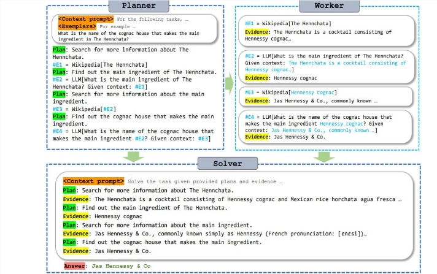The height and width of the screenshot is (274, 437).
Task: Click the #E4 evidence card in Worker
Action: (x=325, y=127)
